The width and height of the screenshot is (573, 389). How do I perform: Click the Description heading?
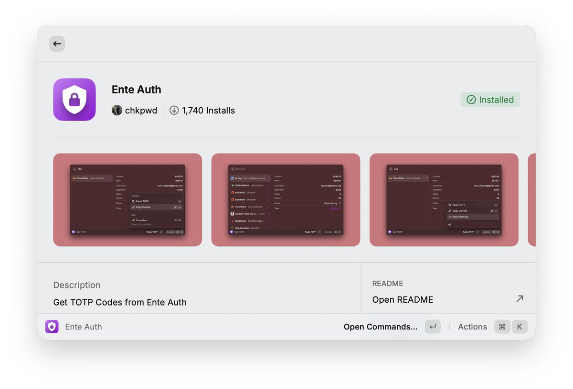coord(77,285)
